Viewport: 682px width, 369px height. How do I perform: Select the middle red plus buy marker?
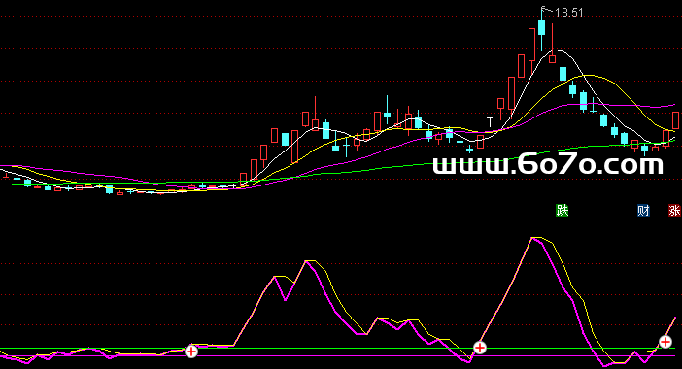point(480,348)
